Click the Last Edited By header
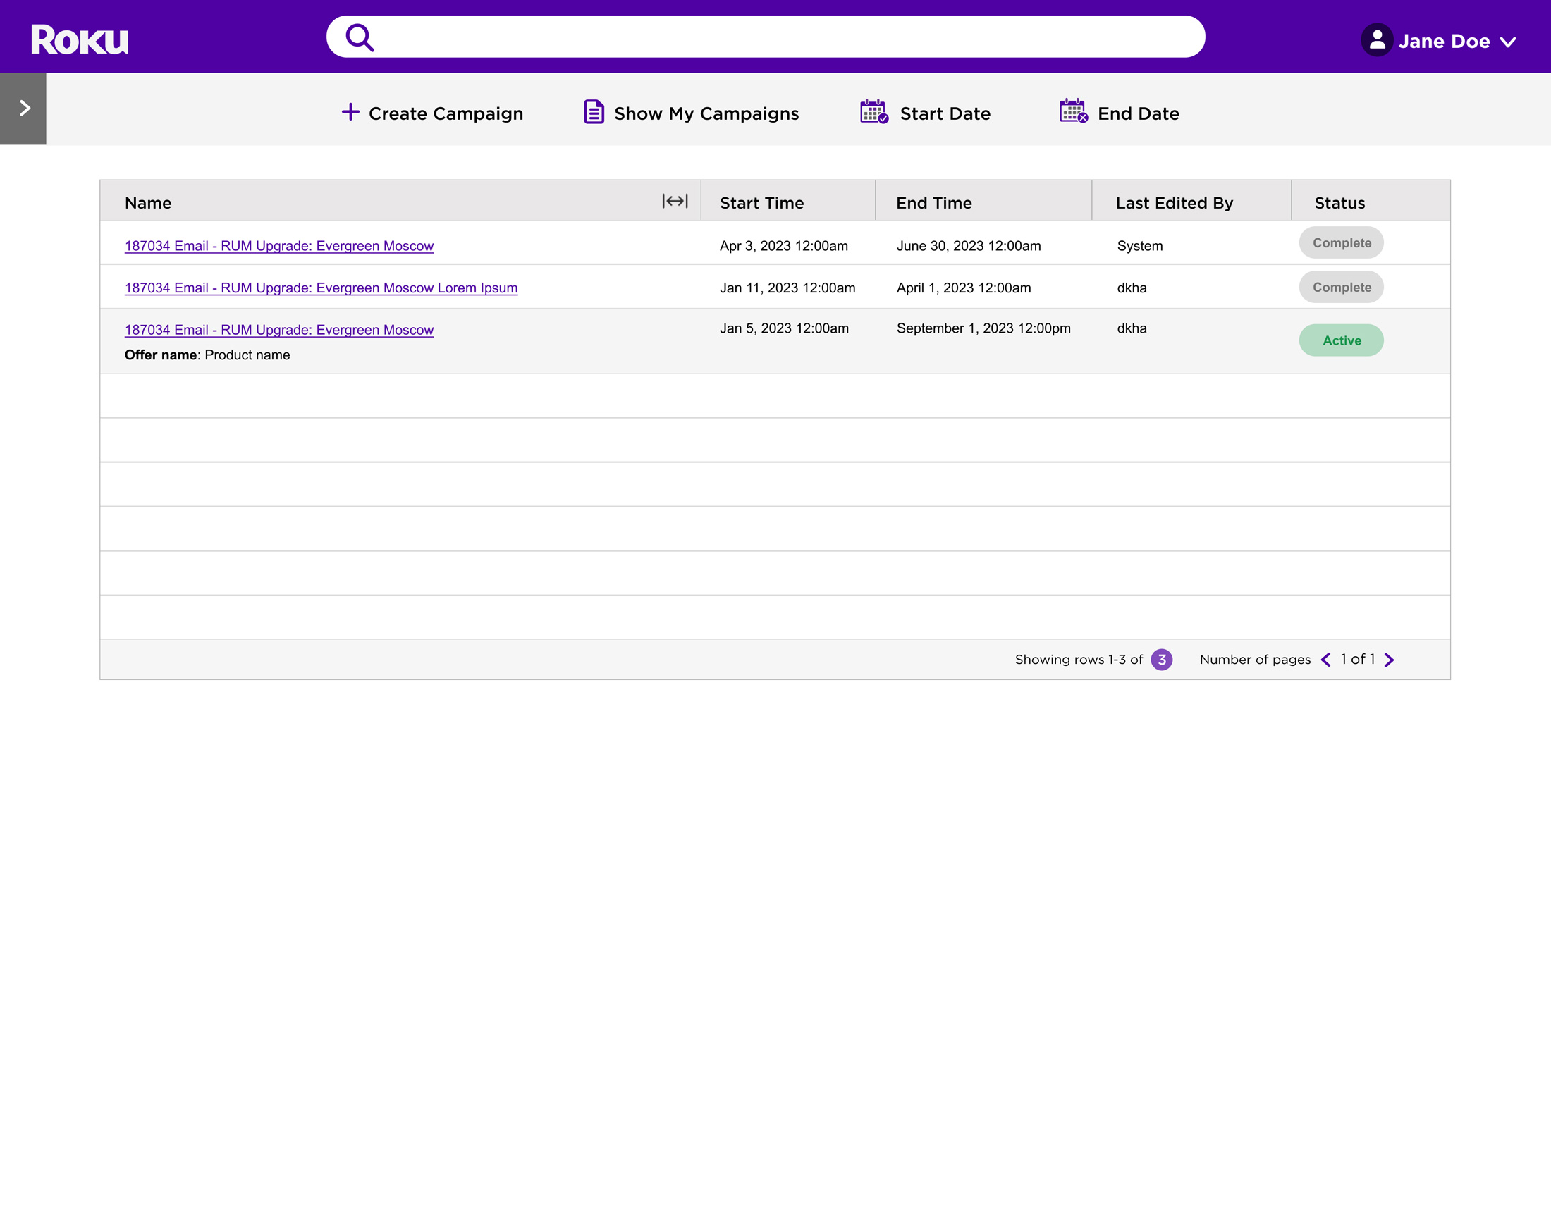Image resolution: width=1551 pixels, height=1208 pixels. tap(1174, 203)
